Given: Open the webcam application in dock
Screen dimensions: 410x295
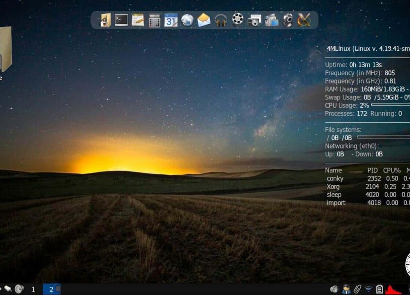Looking at the screenshot, I should click(x=288, y=20).
